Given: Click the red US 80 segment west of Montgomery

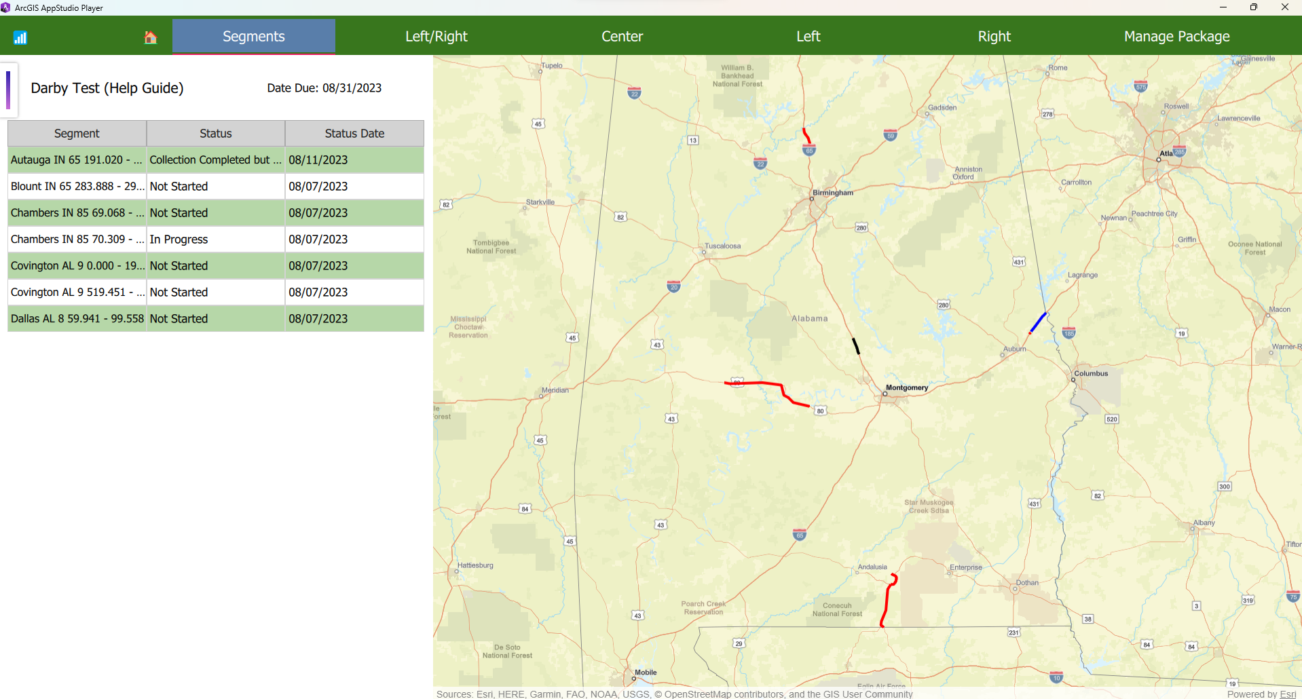Looking at the screenshot, I should click(x=781, y=388).
